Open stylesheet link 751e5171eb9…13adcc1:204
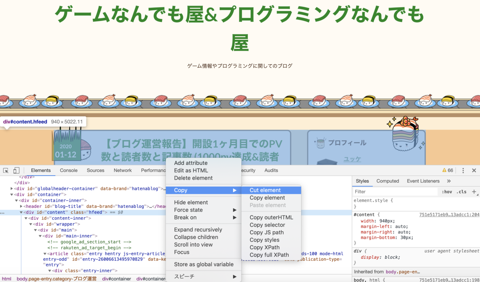 [449, 215]
